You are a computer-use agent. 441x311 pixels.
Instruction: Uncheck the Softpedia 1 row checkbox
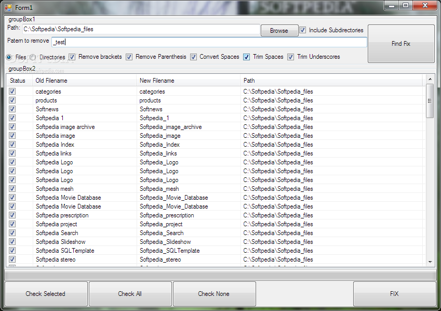tap(12, 118)
